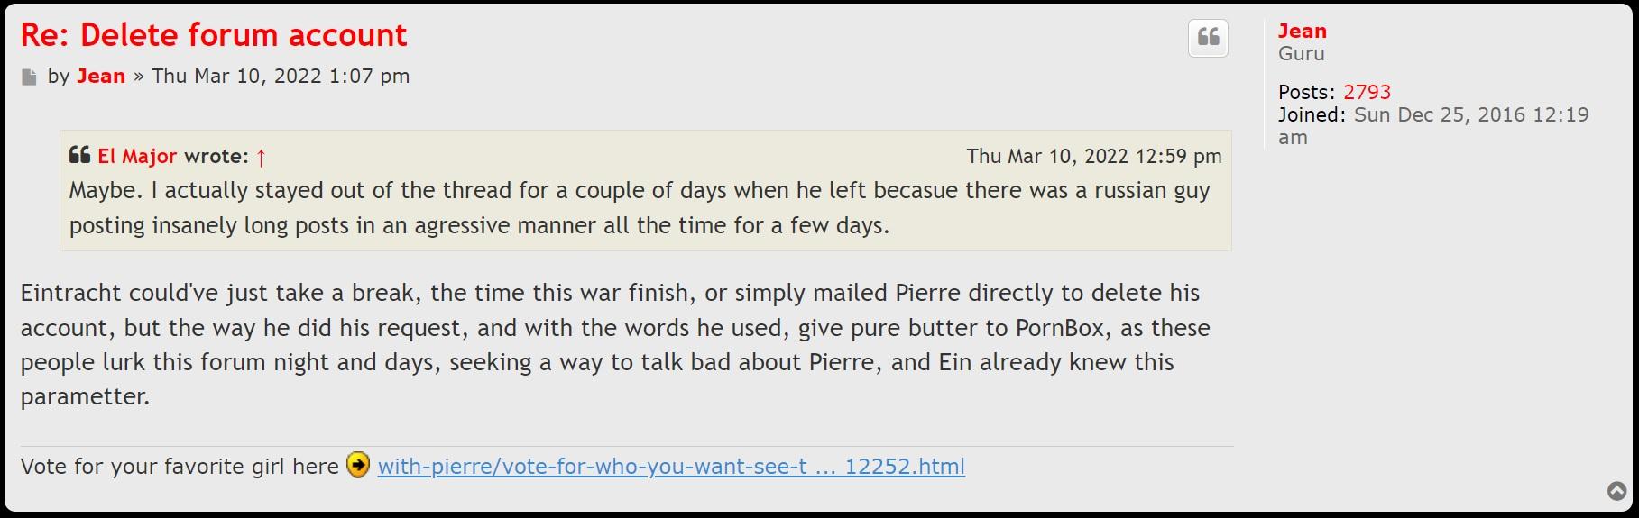Click the small post document icon
This screenshot has height=518, width=1639.
point(29,77)
